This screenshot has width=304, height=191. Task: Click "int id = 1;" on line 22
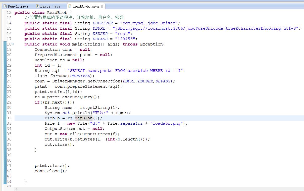[48, 65]
